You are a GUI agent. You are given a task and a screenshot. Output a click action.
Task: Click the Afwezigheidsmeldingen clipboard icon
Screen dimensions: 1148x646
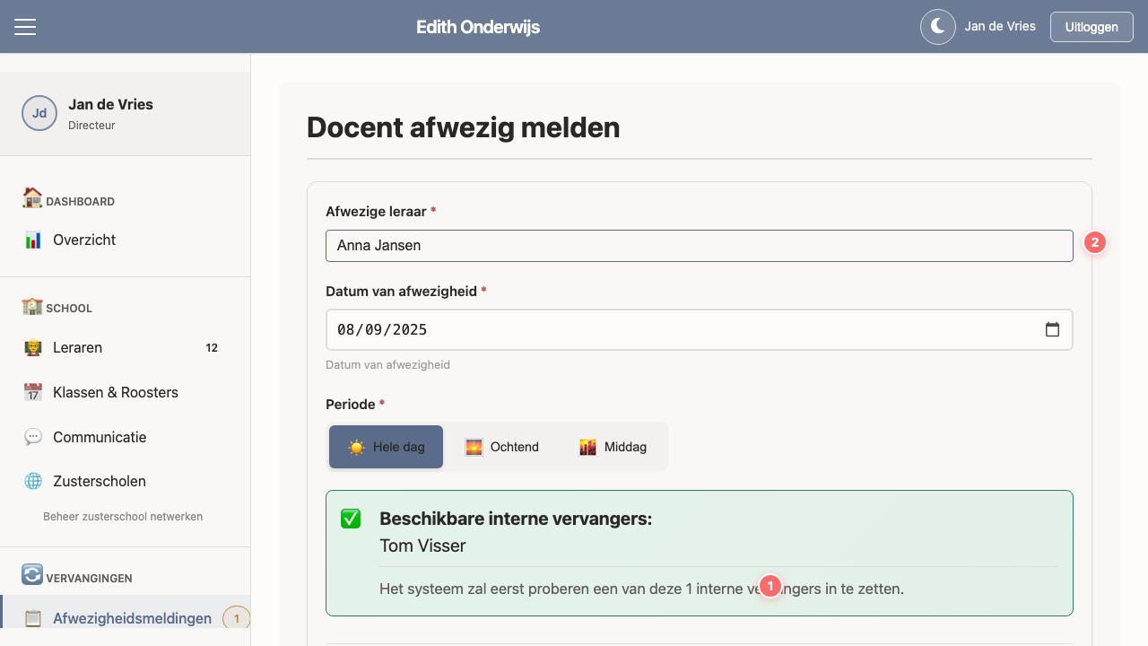coord(33,618)
